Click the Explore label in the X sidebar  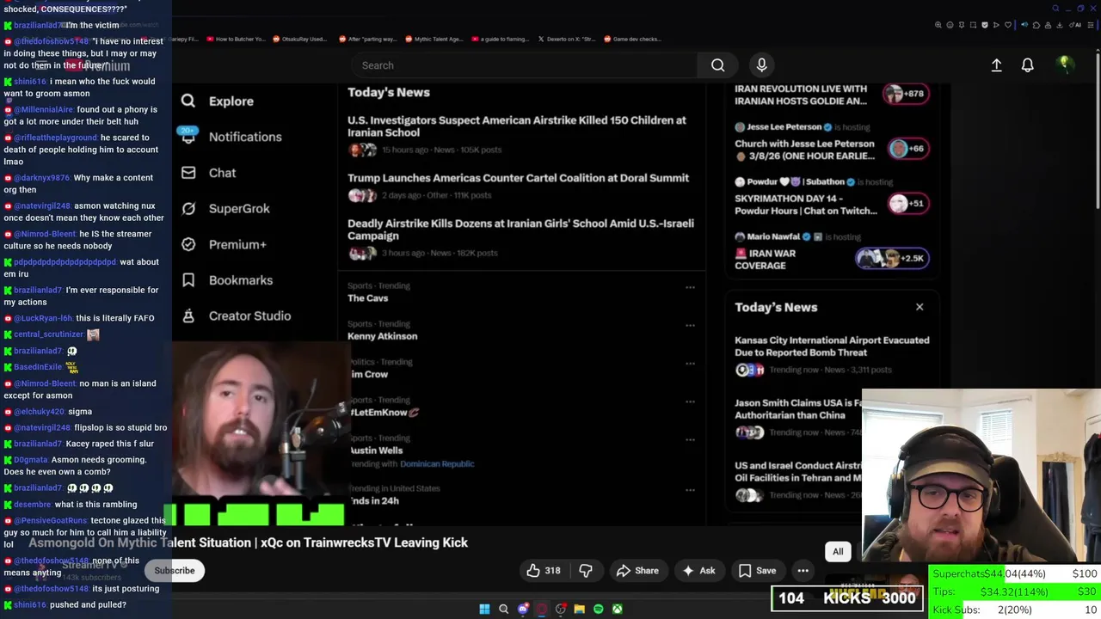[231, 101]
